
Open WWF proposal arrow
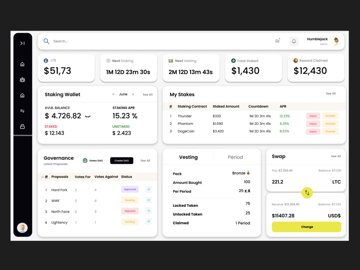(149, 200)
